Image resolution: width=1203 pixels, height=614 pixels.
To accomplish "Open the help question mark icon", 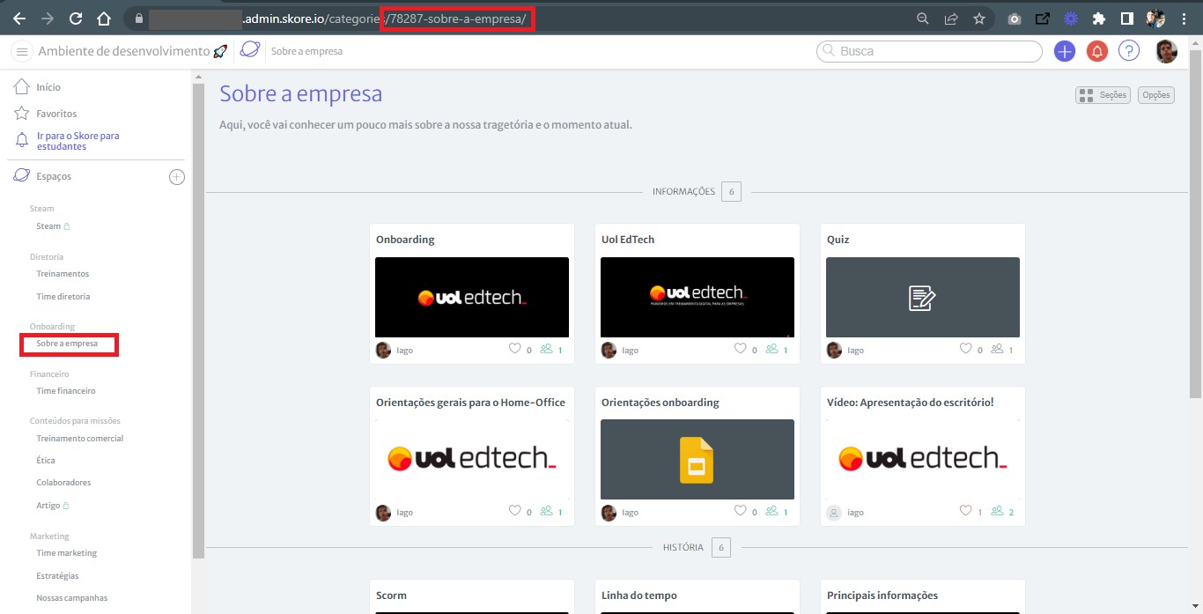I will pyautogui.click(x=1129, y=51).
